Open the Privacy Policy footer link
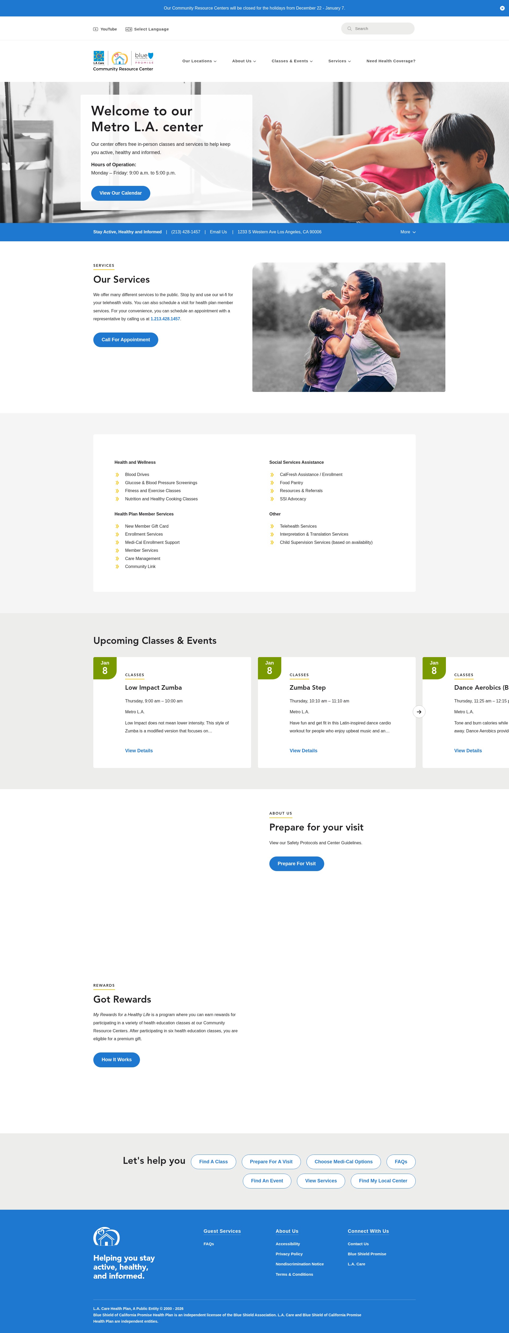509x1333 pixels. tap(289, 1254)
